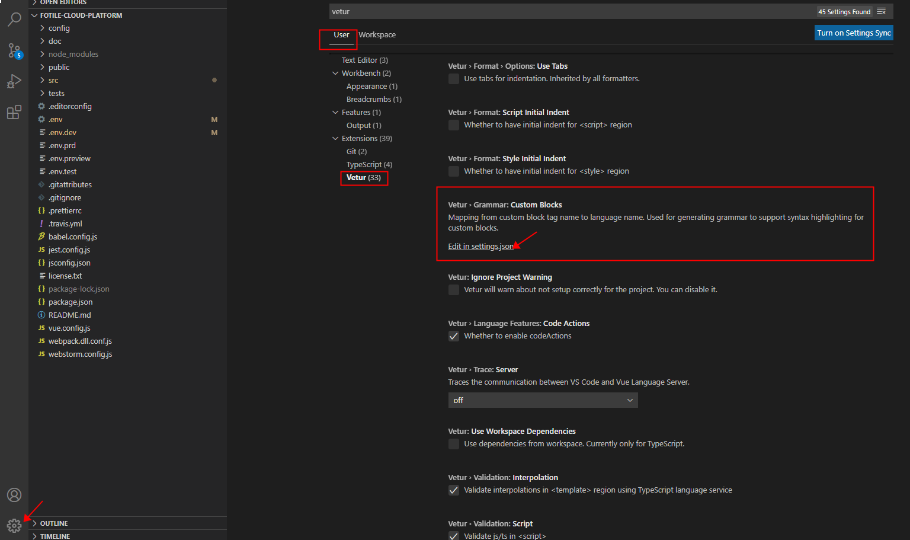This screenshot has width=910, height=540.
Task: Click the .editorconfig gear file icon
Action: [41, 106]
